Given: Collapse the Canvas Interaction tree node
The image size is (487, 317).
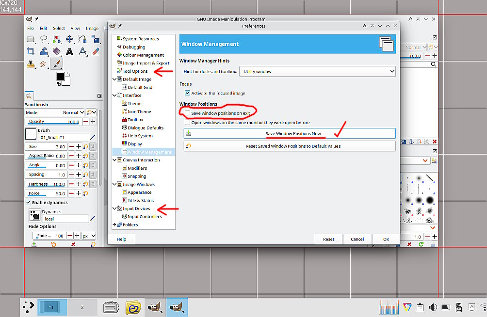Looking at the screenshot, I should (114, 160).
